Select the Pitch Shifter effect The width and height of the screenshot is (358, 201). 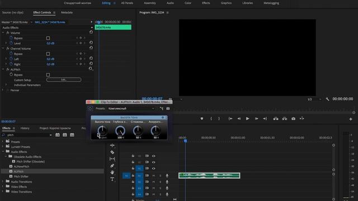click(21, 176)
